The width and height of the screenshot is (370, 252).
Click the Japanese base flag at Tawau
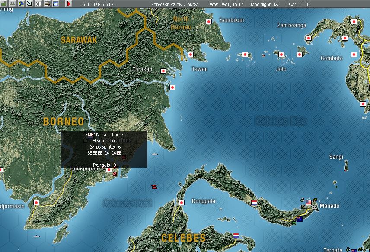tap(191, 55)
